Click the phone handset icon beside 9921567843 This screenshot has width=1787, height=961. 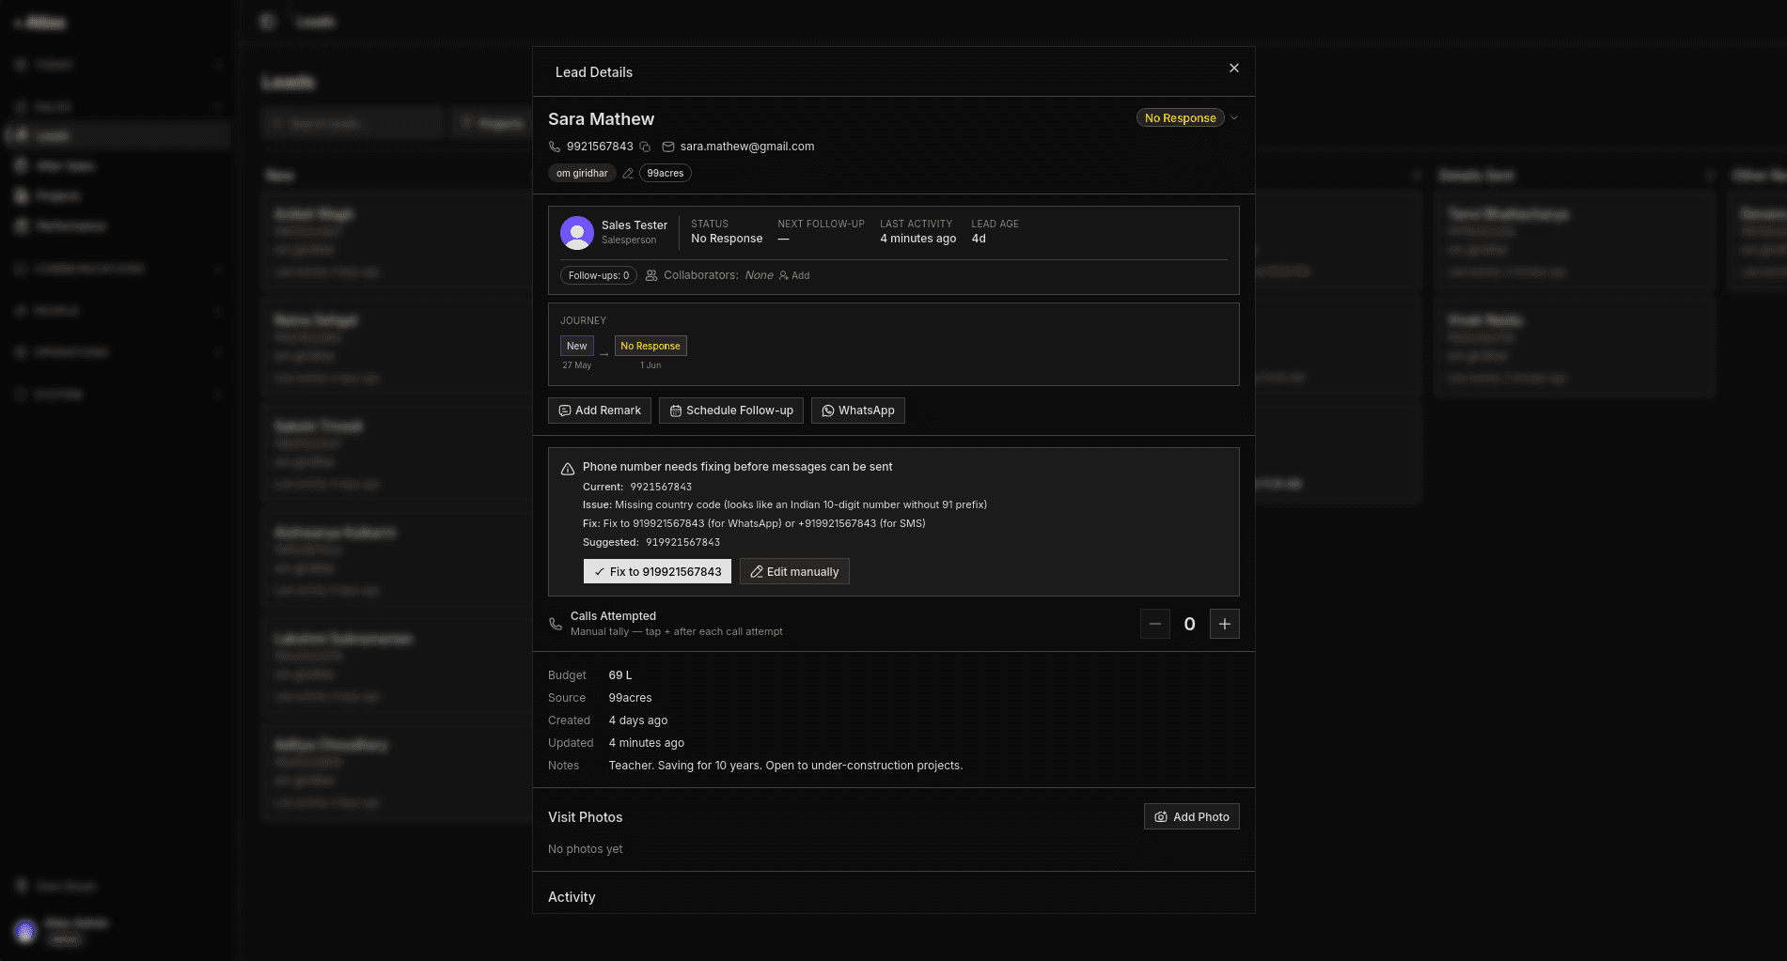click(555, 147)
